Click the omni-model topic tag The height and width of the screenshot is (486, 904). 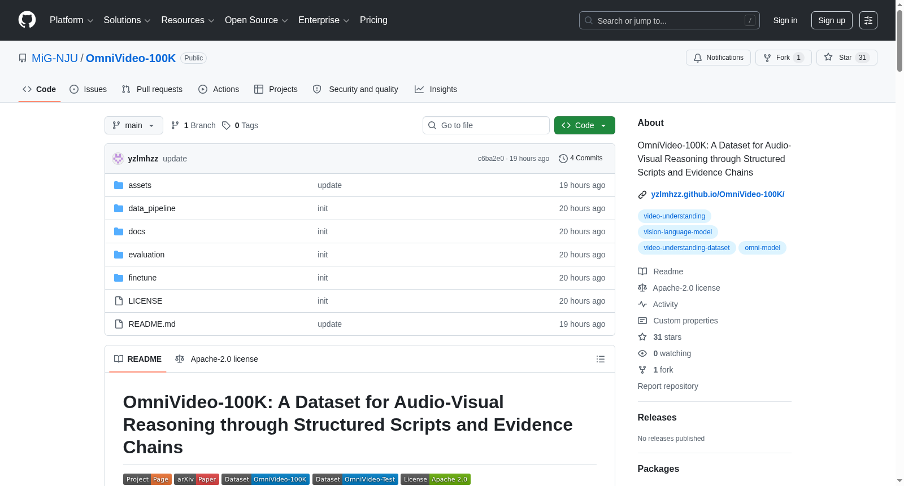coord(762,248)
